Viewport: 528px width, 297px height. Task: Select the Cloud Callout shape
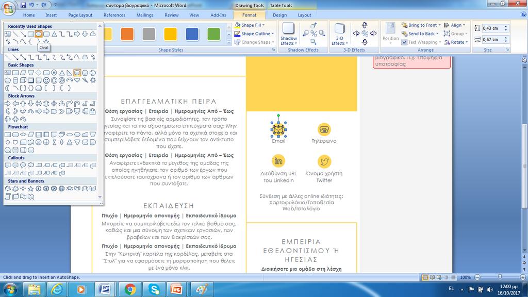pyautogui.click(x=30, y=165)
